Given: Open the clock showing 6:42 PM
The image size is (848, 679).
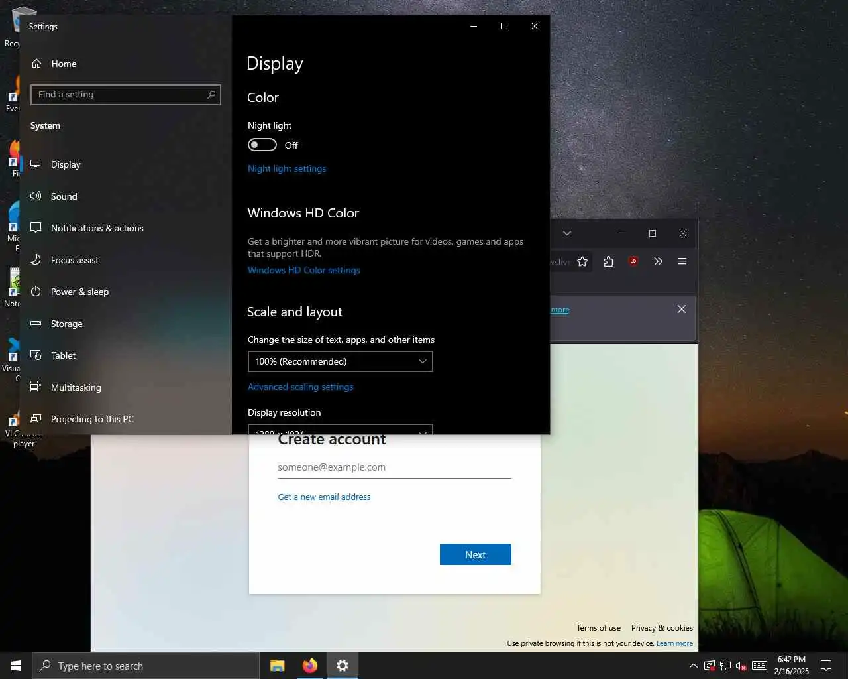Looking at the screenshot, I should 791,666.
